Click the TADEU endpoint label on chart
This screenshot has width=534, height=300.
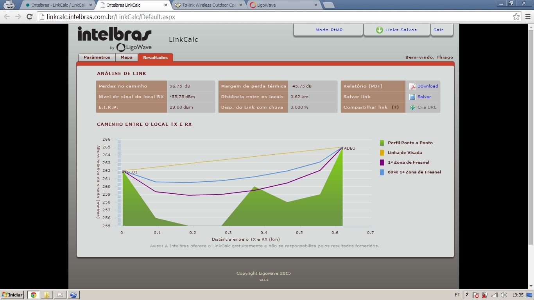pyautogui.click(x=349, y=148)
